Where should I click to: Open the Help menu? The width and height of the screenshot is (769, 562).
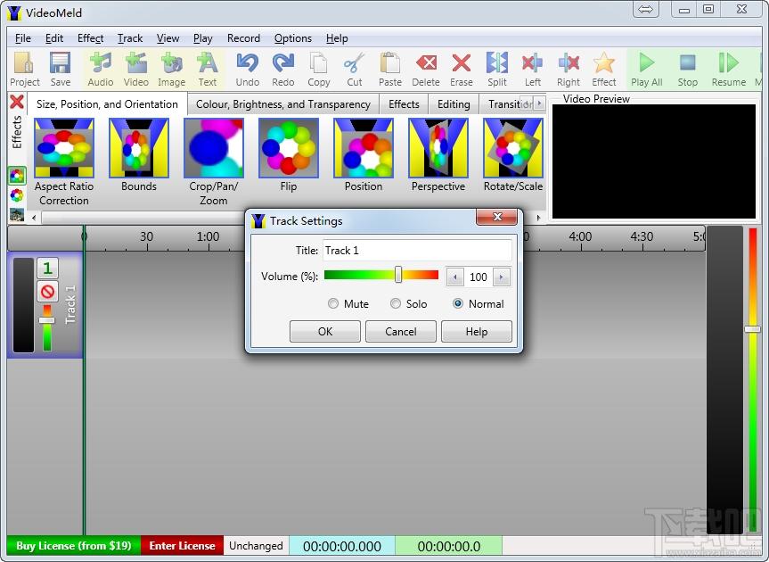click(x=337, y=38)
